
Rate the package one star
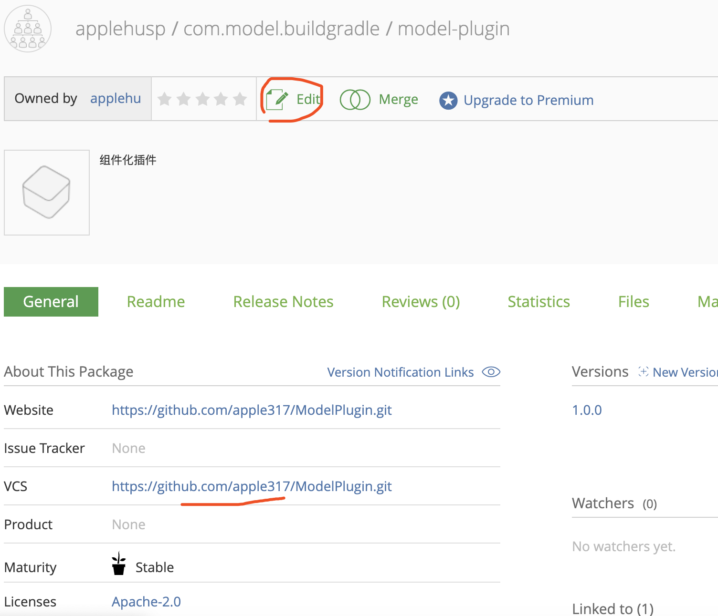tap(165, 99)
